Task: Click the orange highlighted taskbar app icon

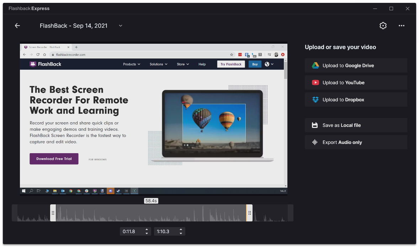Action: [x=110, y=190]
